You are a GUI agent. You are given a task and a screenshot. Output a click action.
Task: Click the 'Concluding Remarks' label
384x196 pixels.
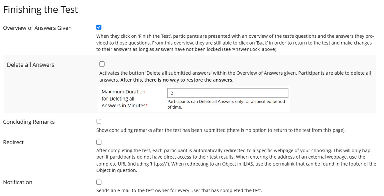[29, 122]
